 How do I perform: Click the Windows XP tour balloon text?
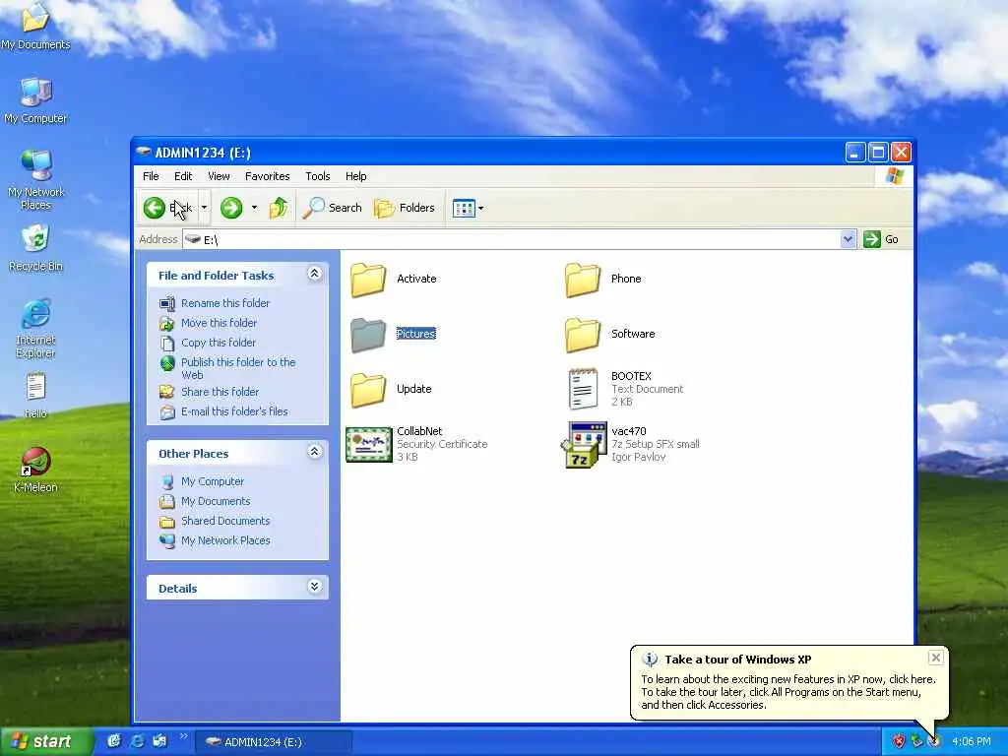pyautogui.click(x=788, y=692)
